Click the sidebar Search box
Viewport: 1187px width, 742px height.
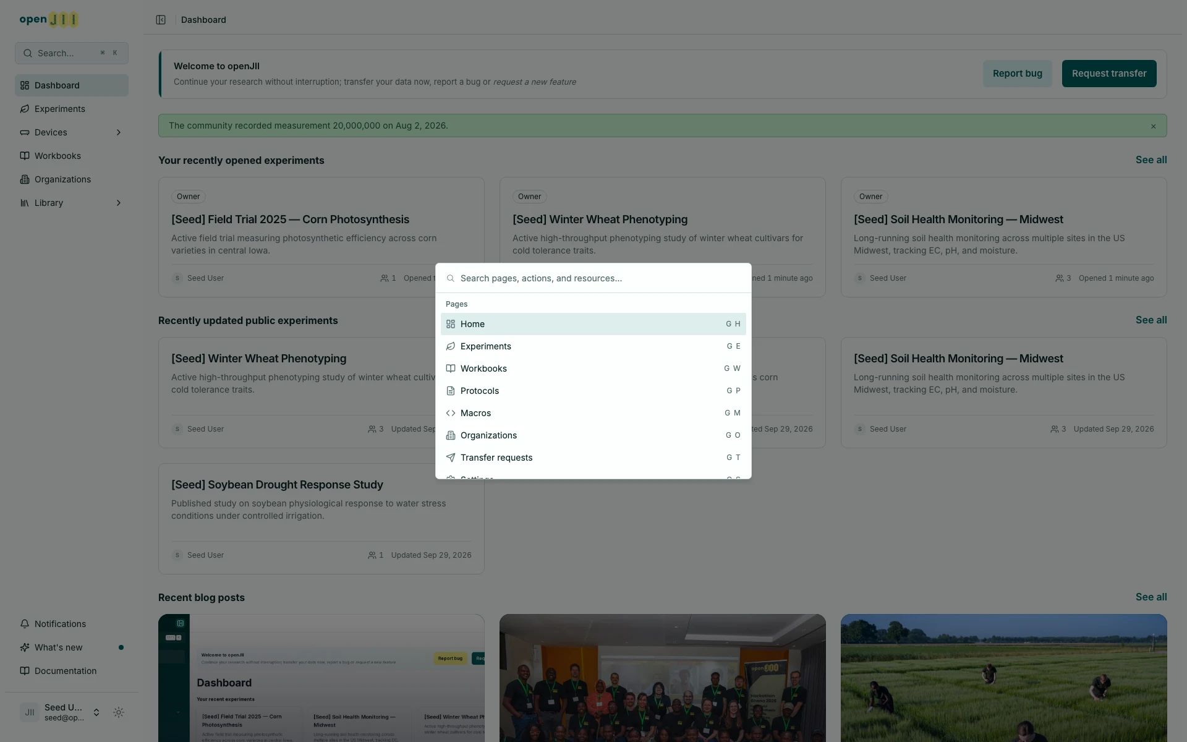coord(72,53)
